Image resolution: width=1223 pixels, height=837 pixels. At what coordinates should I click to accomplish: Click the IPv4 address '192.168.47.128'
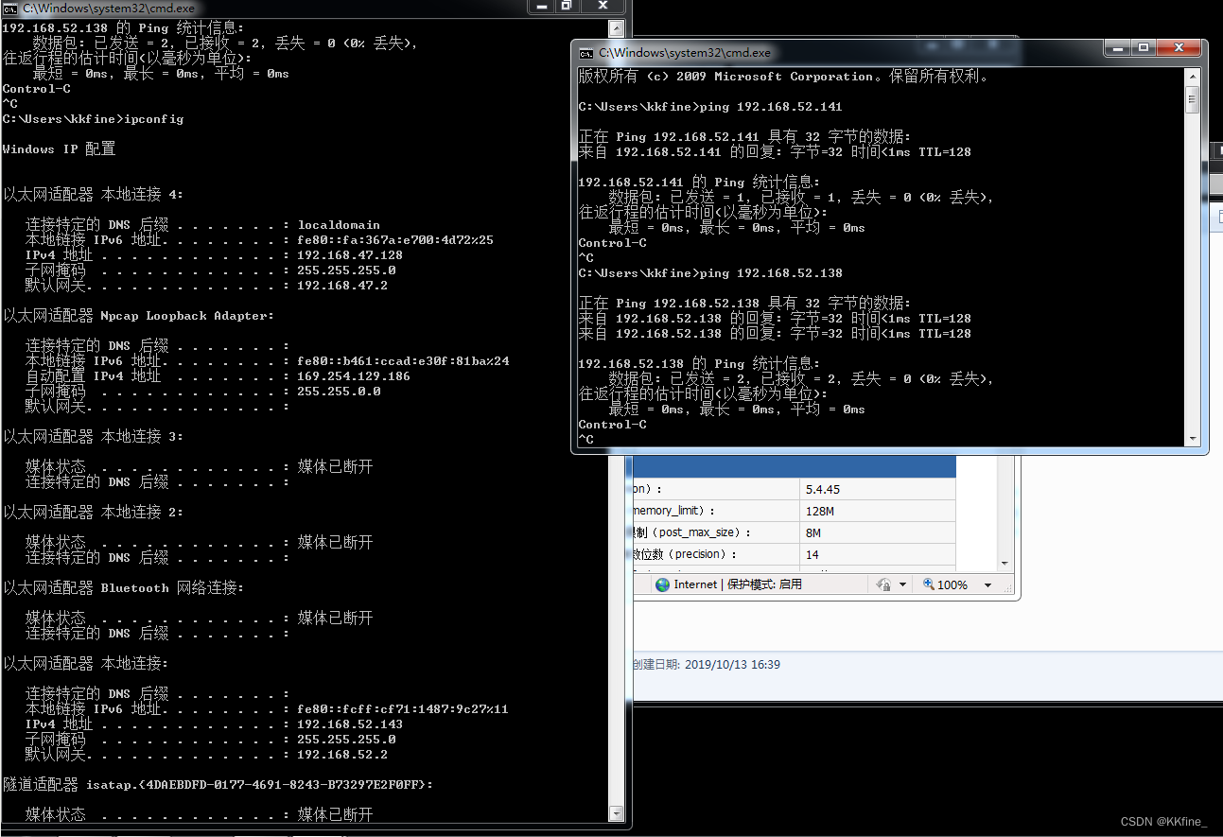pos(350,255)
